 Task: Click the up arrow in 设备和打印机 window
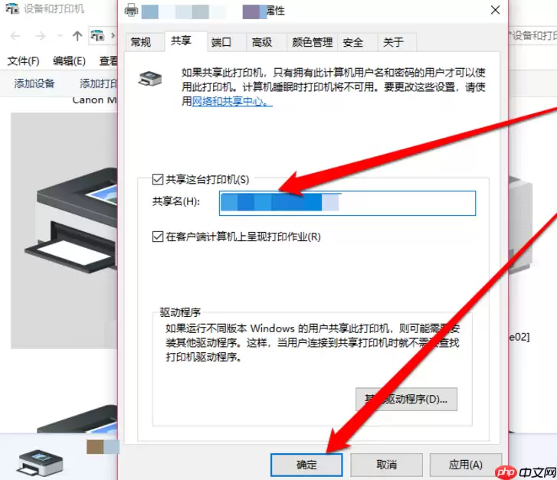click(x=77, y=36)
